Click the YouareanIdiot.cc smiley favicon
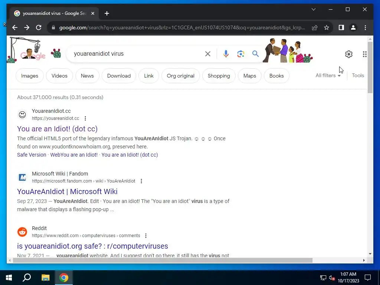380x285 pixels. coord(22,115)
